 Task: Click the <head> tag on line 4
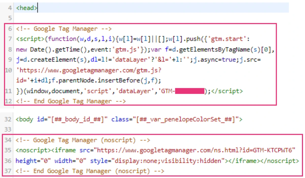click(26, 8)
